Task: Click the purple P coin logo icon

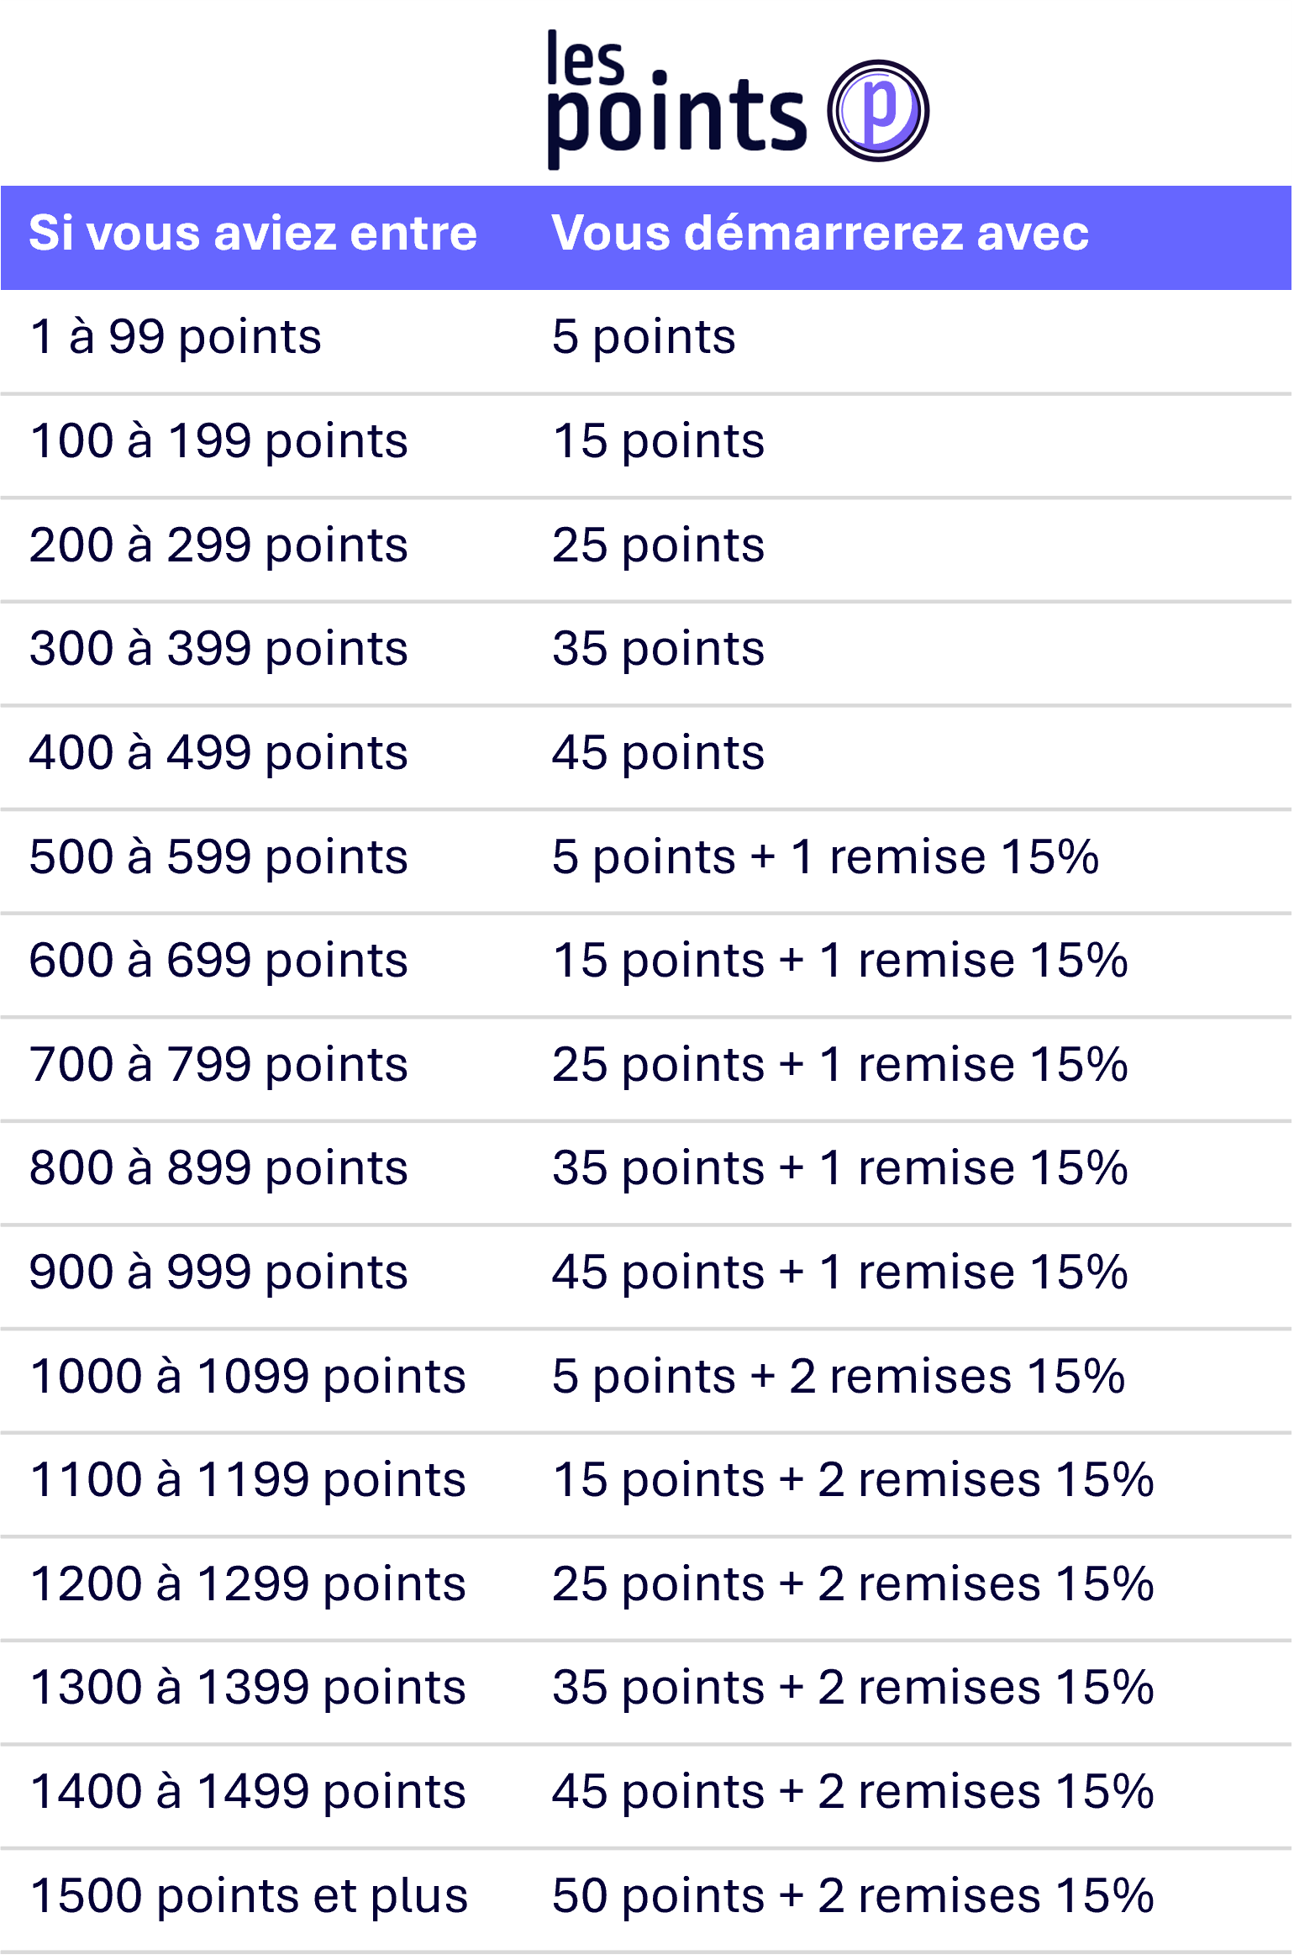Action: (878, 111)
